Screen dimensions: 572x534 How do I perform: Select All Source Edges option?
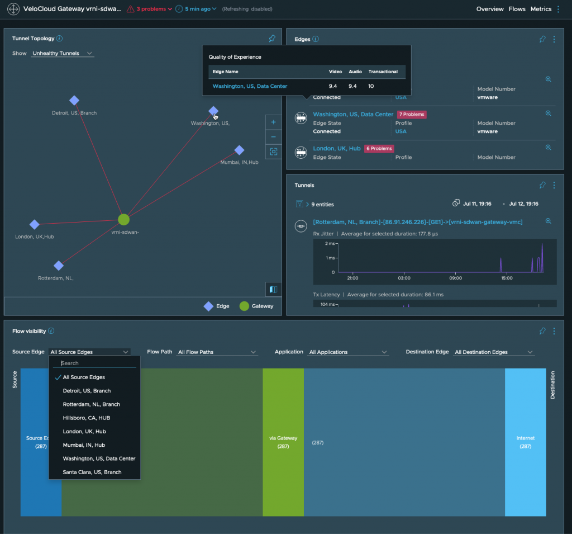click(x=94, y=377)
